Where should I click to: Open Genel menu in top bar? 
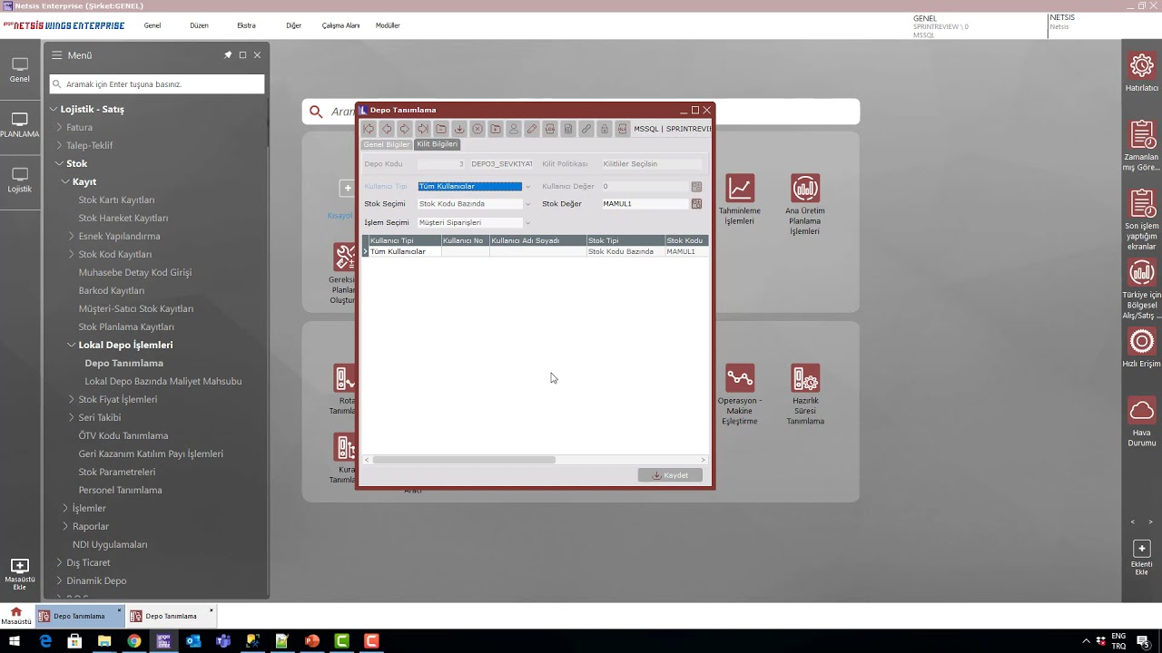pyautogui.click(x=153, y=25)
